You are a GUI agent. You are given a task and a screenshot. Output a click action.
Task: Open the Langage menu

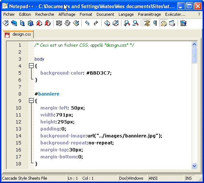(x=126, y=14)
